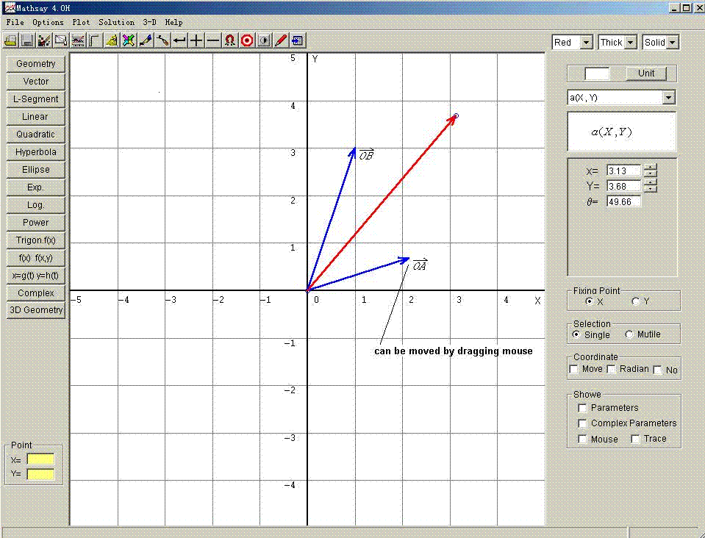Click the Y value spinner arrows
This screenshot has height=538, width=705.
[x=650, y=186]
